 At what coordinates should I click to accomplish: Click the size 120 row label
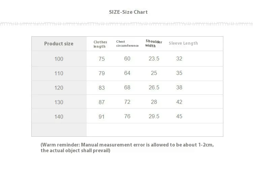coord(59,88)
